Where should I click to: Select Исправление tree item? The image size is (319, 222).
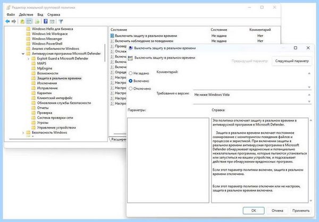pyautogui.click(x=47, y=88)
